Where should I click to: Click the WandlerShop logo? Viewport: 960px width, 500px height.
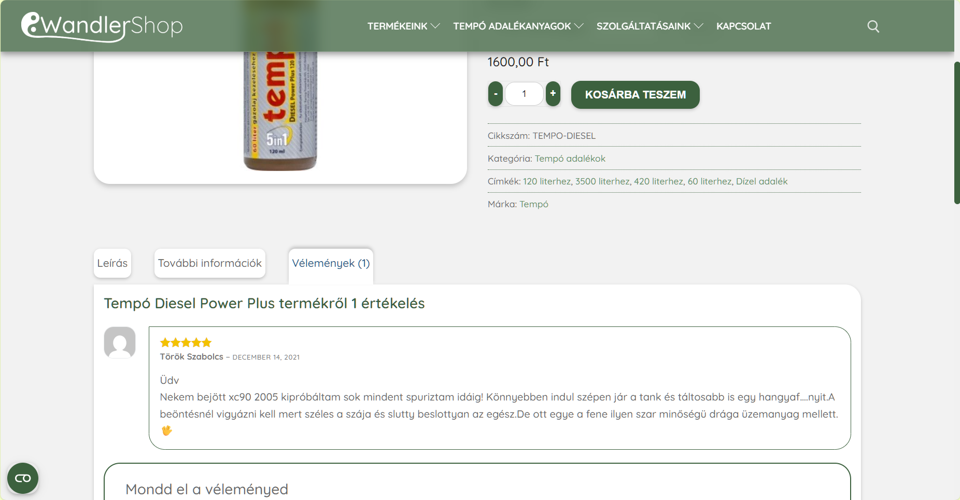(x=102, y=26)
